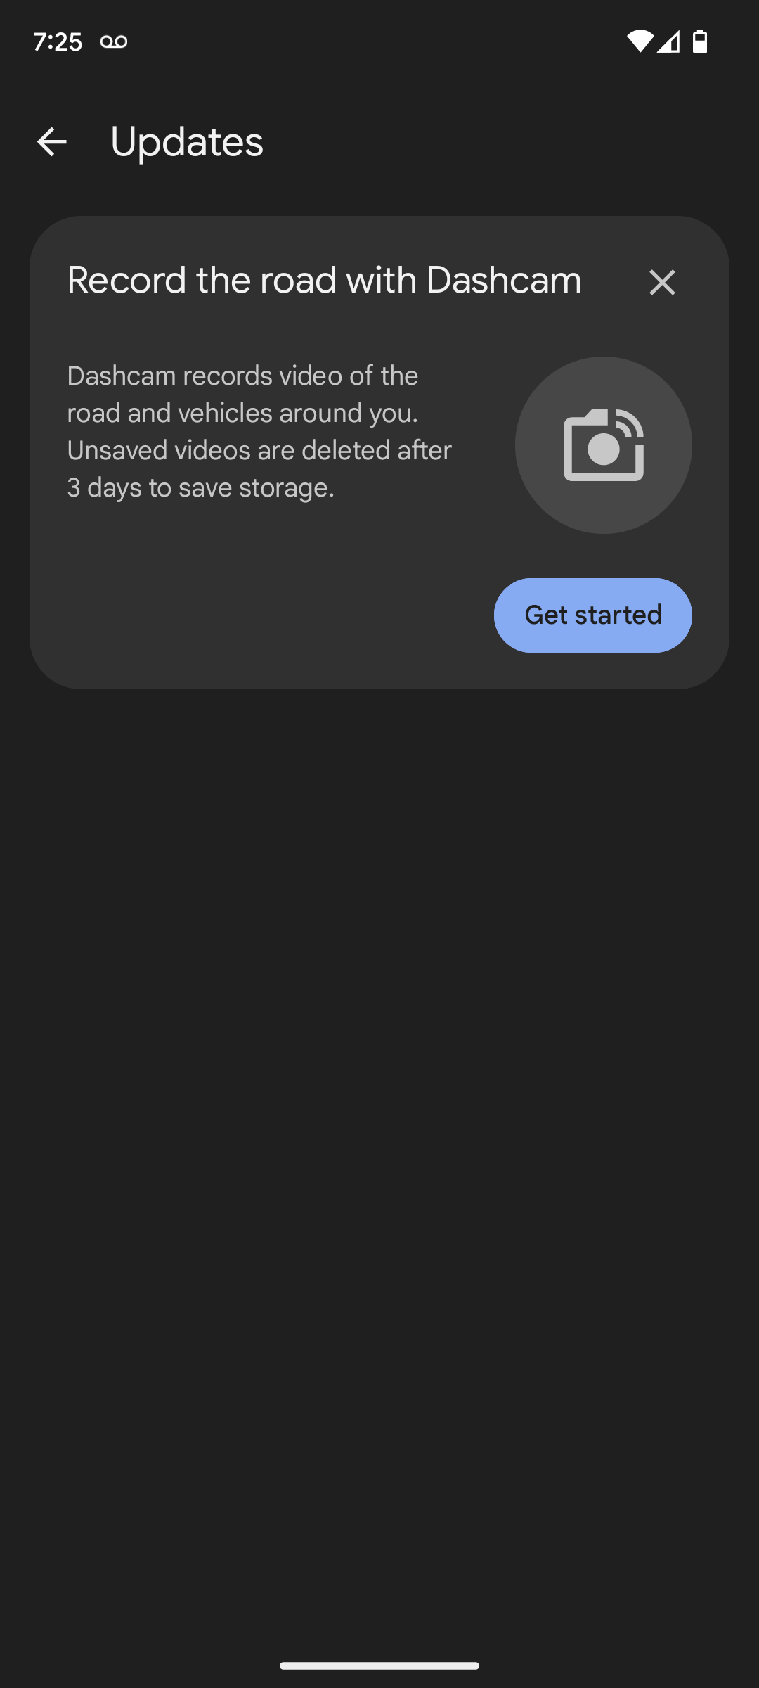This screenshot has height=1688, width=759.
Task: Tap the "Unsaved videos are deleted after" line
Action: (259, 450)
